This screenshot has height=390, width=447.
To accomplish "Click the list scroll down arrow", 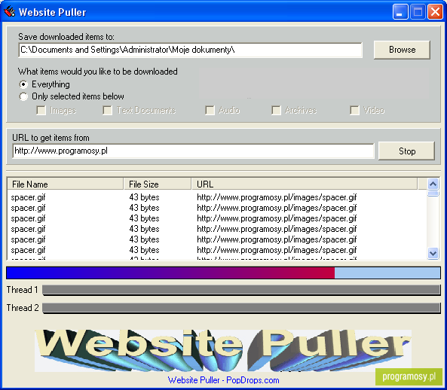I will pyautogui.click(x=433, y=253).
